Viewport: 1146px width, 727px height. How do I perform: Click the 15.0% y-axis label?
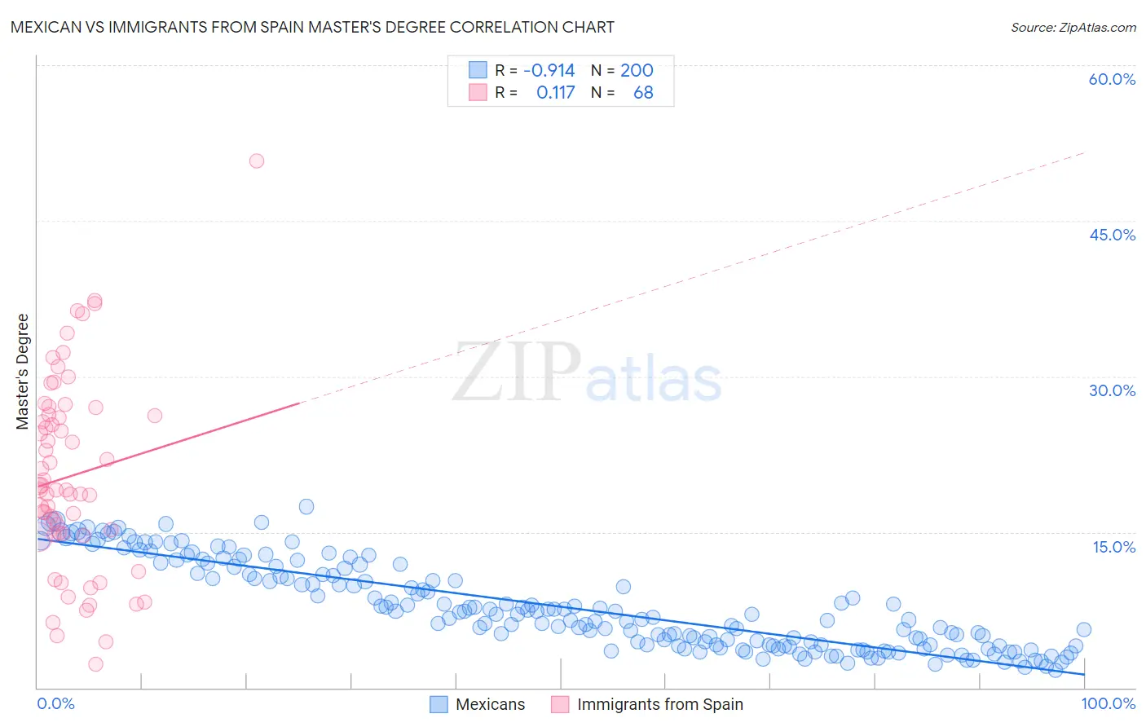point(1113,546)
